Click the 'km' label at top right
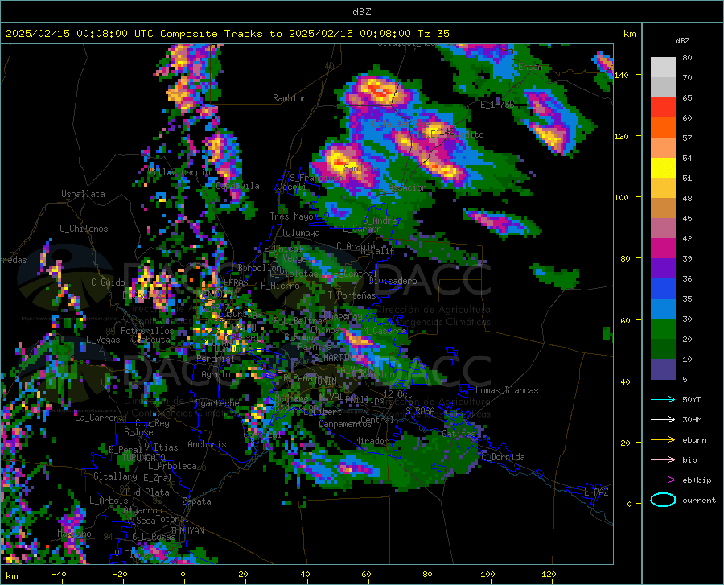 [629, 34]
